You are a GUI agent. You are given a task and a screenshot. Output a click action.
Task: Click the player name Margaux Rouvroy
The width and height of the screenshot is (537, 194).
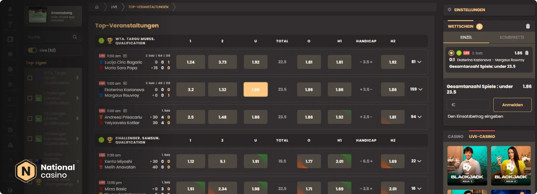pos(122,95)
